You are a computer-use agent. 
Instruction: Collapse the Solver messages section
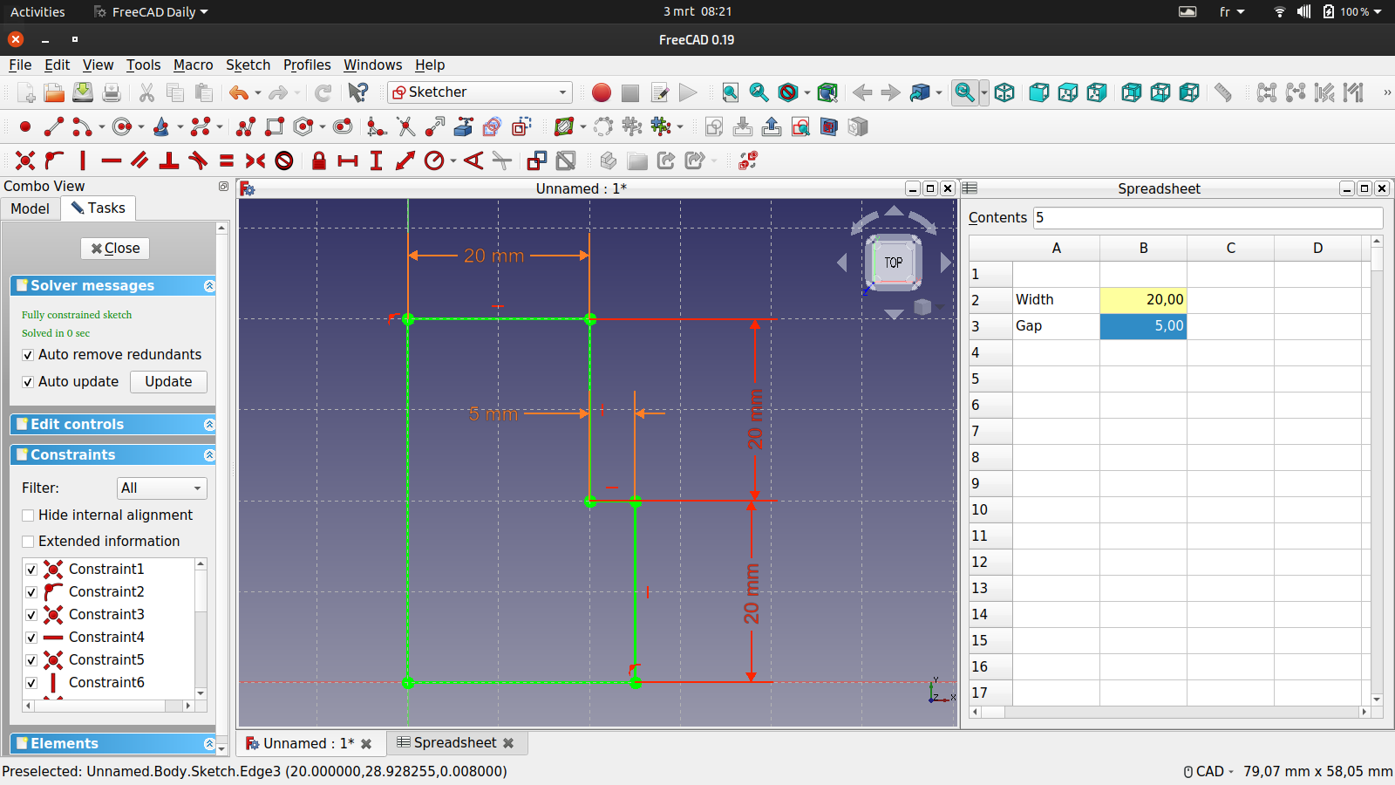coord(209,286)
